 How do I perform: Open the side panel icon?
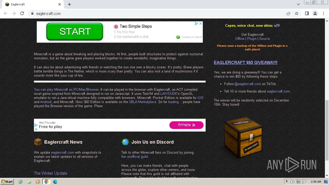click(307, 13)
